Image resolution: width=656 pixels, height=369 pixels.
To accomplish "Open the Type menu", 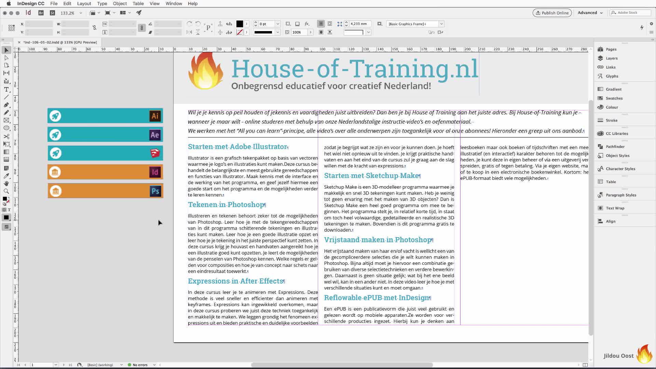I will click(x=102, y=3).
